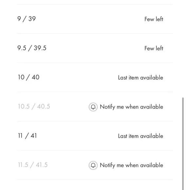Click the vertical scrollbar thumb on the right

coord(183,143)
